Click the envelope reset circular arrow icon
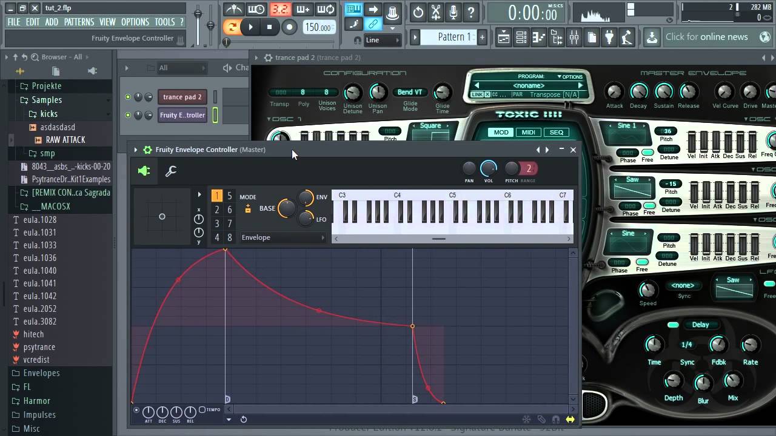This screenshot has height=436, width=776. point(244,419)
